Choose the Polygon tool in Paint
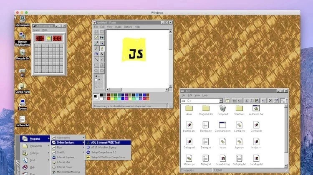 tap(102, 65)
